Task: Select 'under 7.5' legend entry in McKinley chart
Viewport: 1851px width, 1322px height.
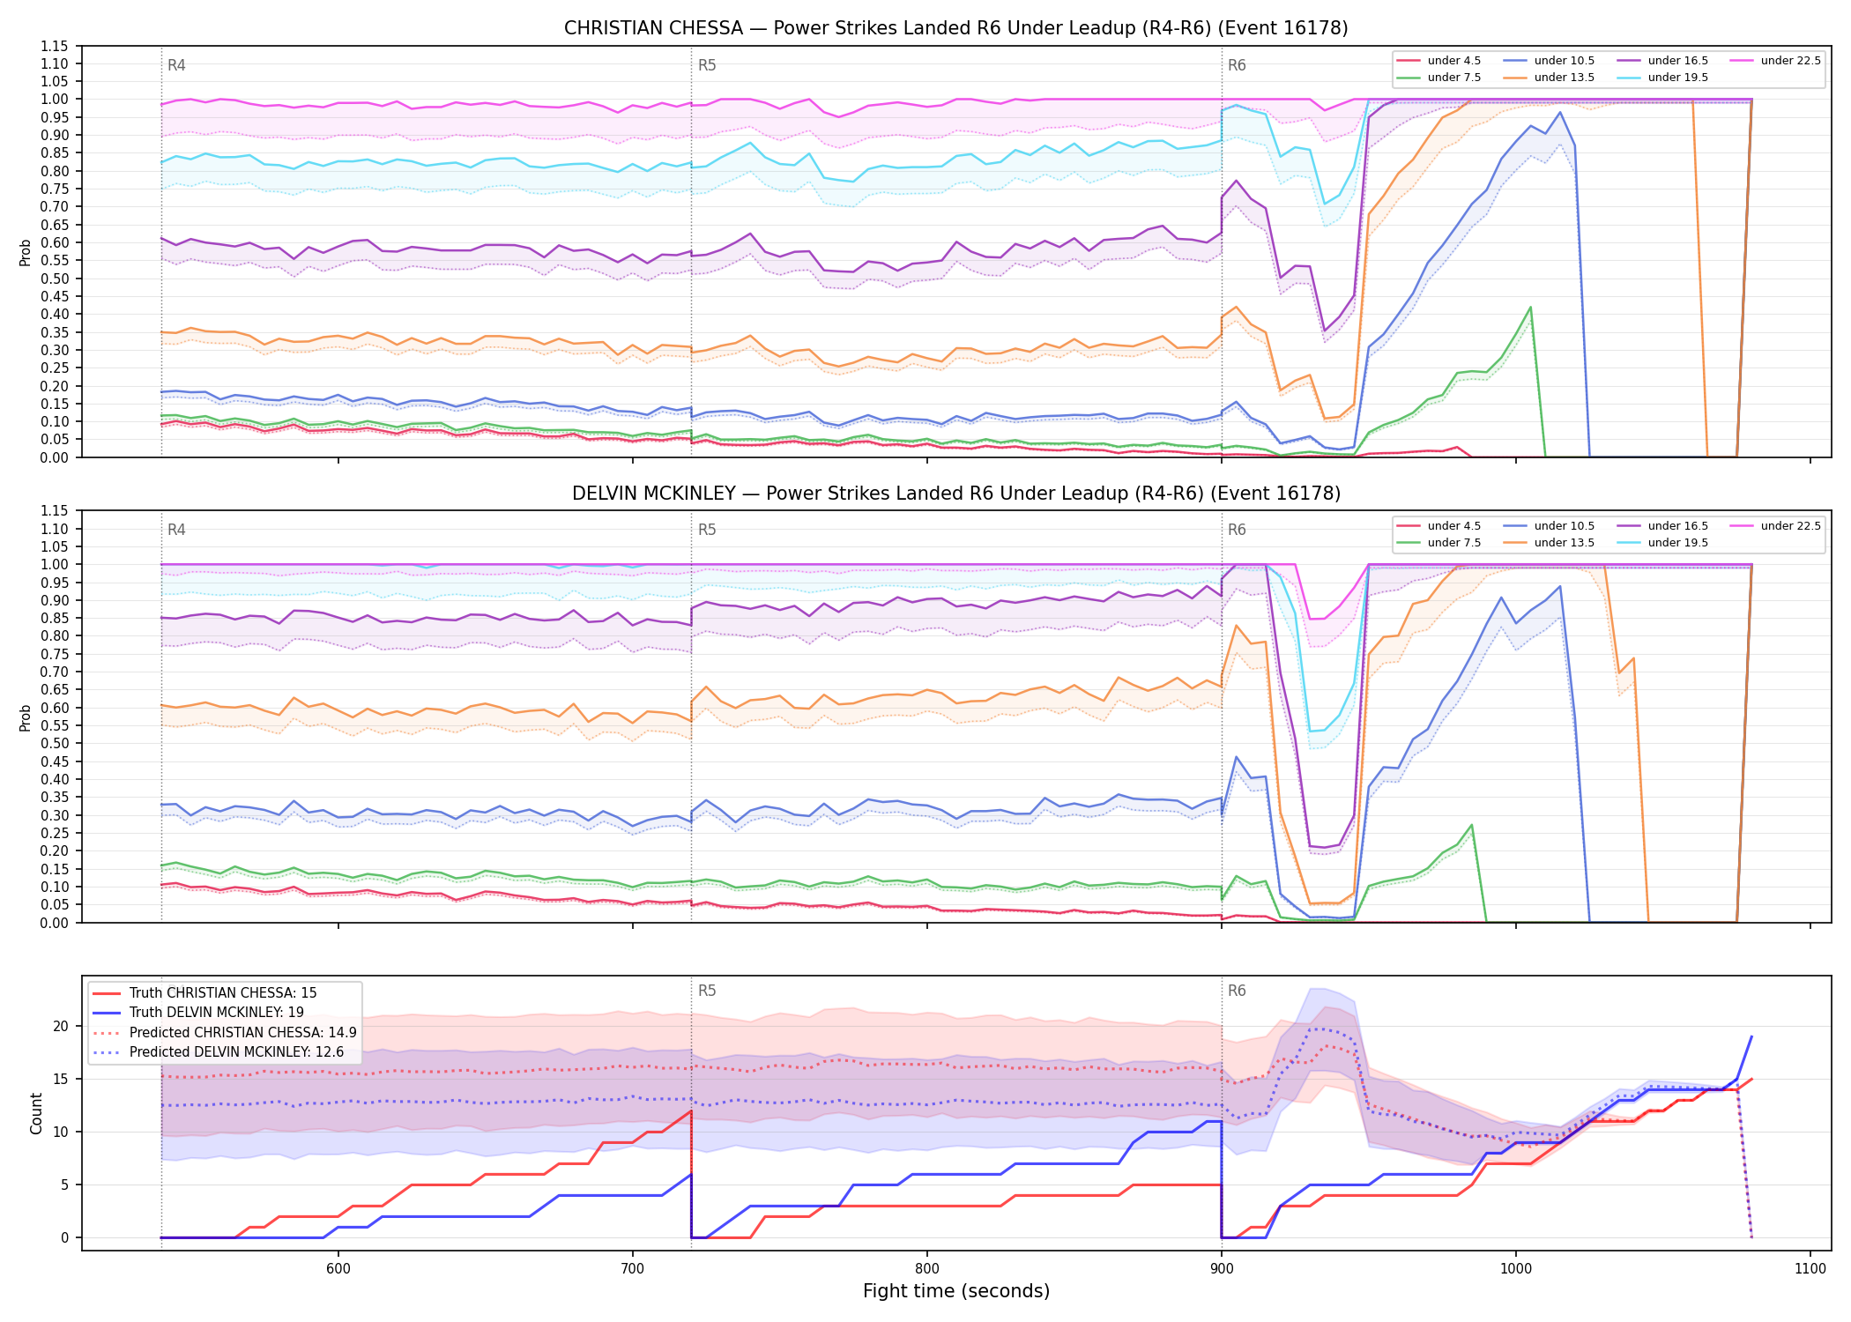Action: coord(1438,543)
